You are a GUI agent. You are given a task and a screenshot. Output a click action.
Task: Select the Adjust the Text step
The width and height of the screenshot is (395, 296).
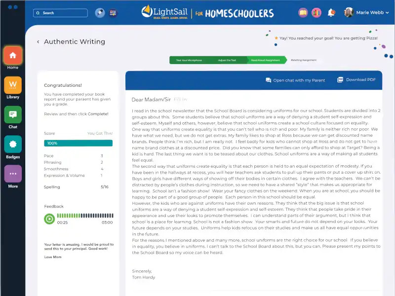pos(227,60)
